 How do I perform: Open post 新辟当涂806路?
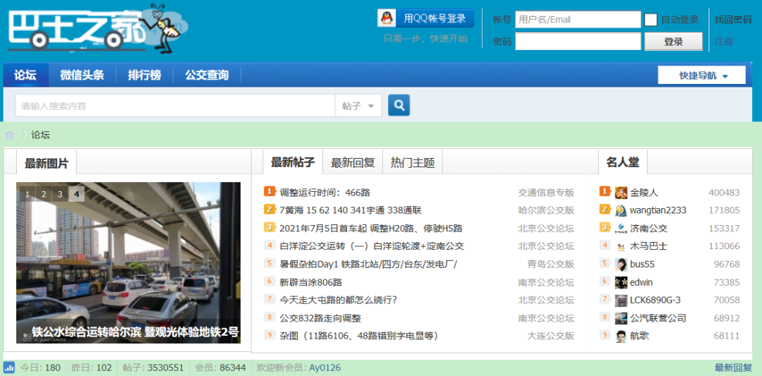point(311,282)
